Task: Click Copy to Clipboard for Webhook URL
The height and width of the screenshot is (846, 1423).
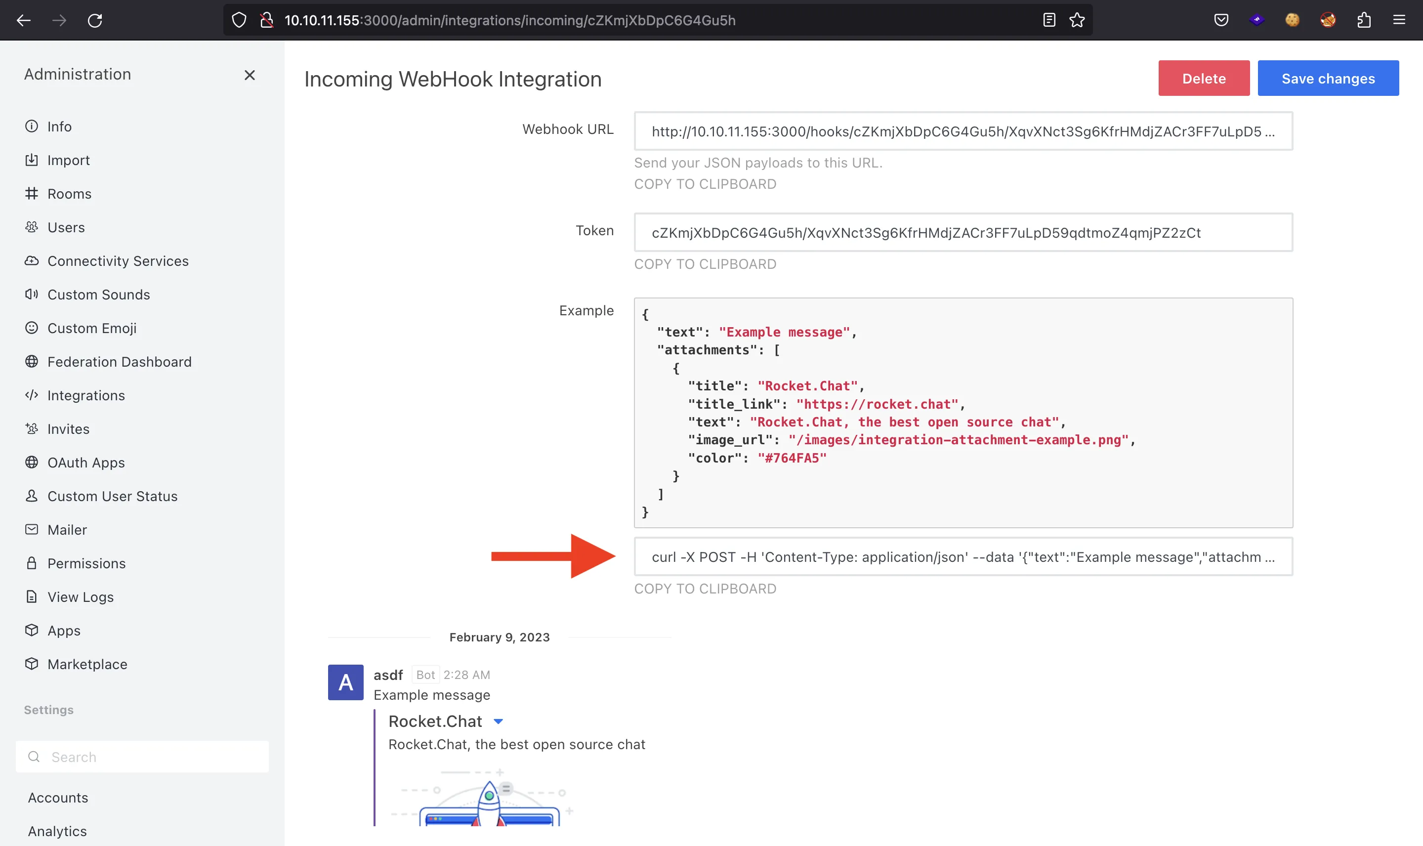Action: point(705,183)
